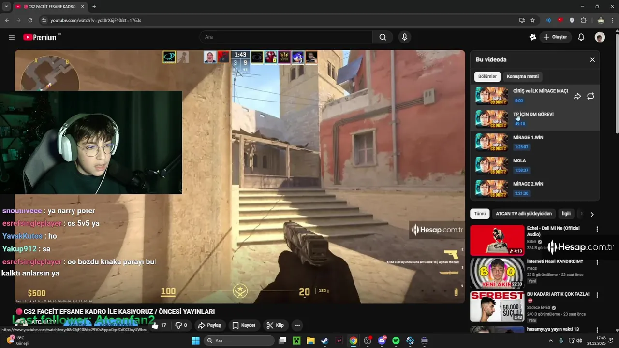The image size is (619, 348).
Task: Select ATCAN TV adlı yükleyiciden chip
Action: coord(523,214)
